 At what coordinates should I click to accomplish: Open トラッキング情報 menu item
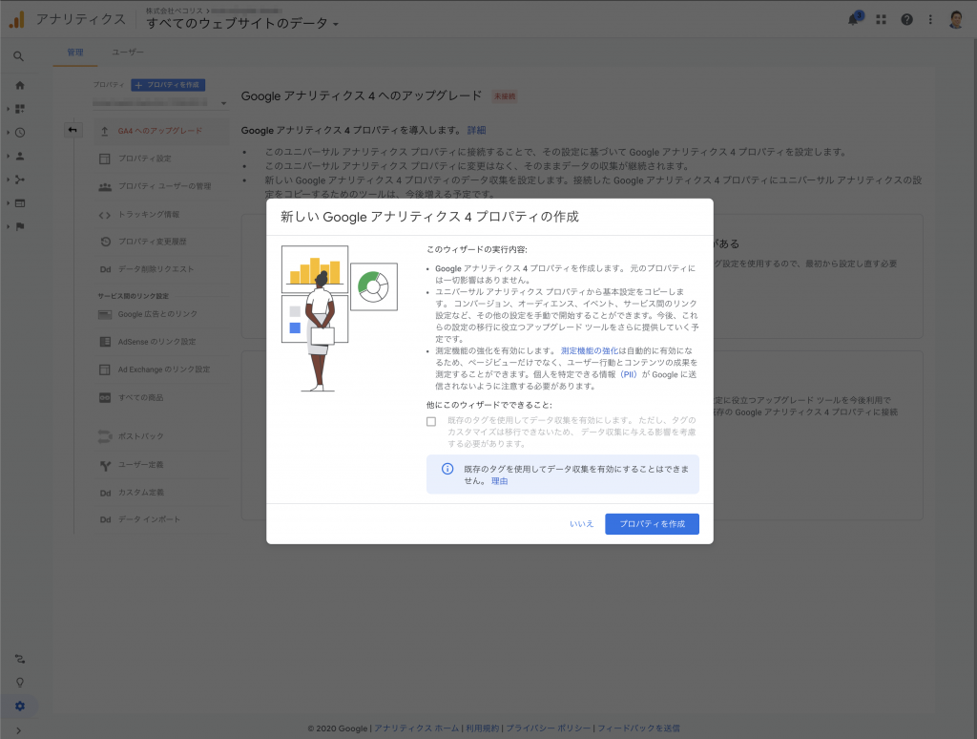click(x=160, y=215)
